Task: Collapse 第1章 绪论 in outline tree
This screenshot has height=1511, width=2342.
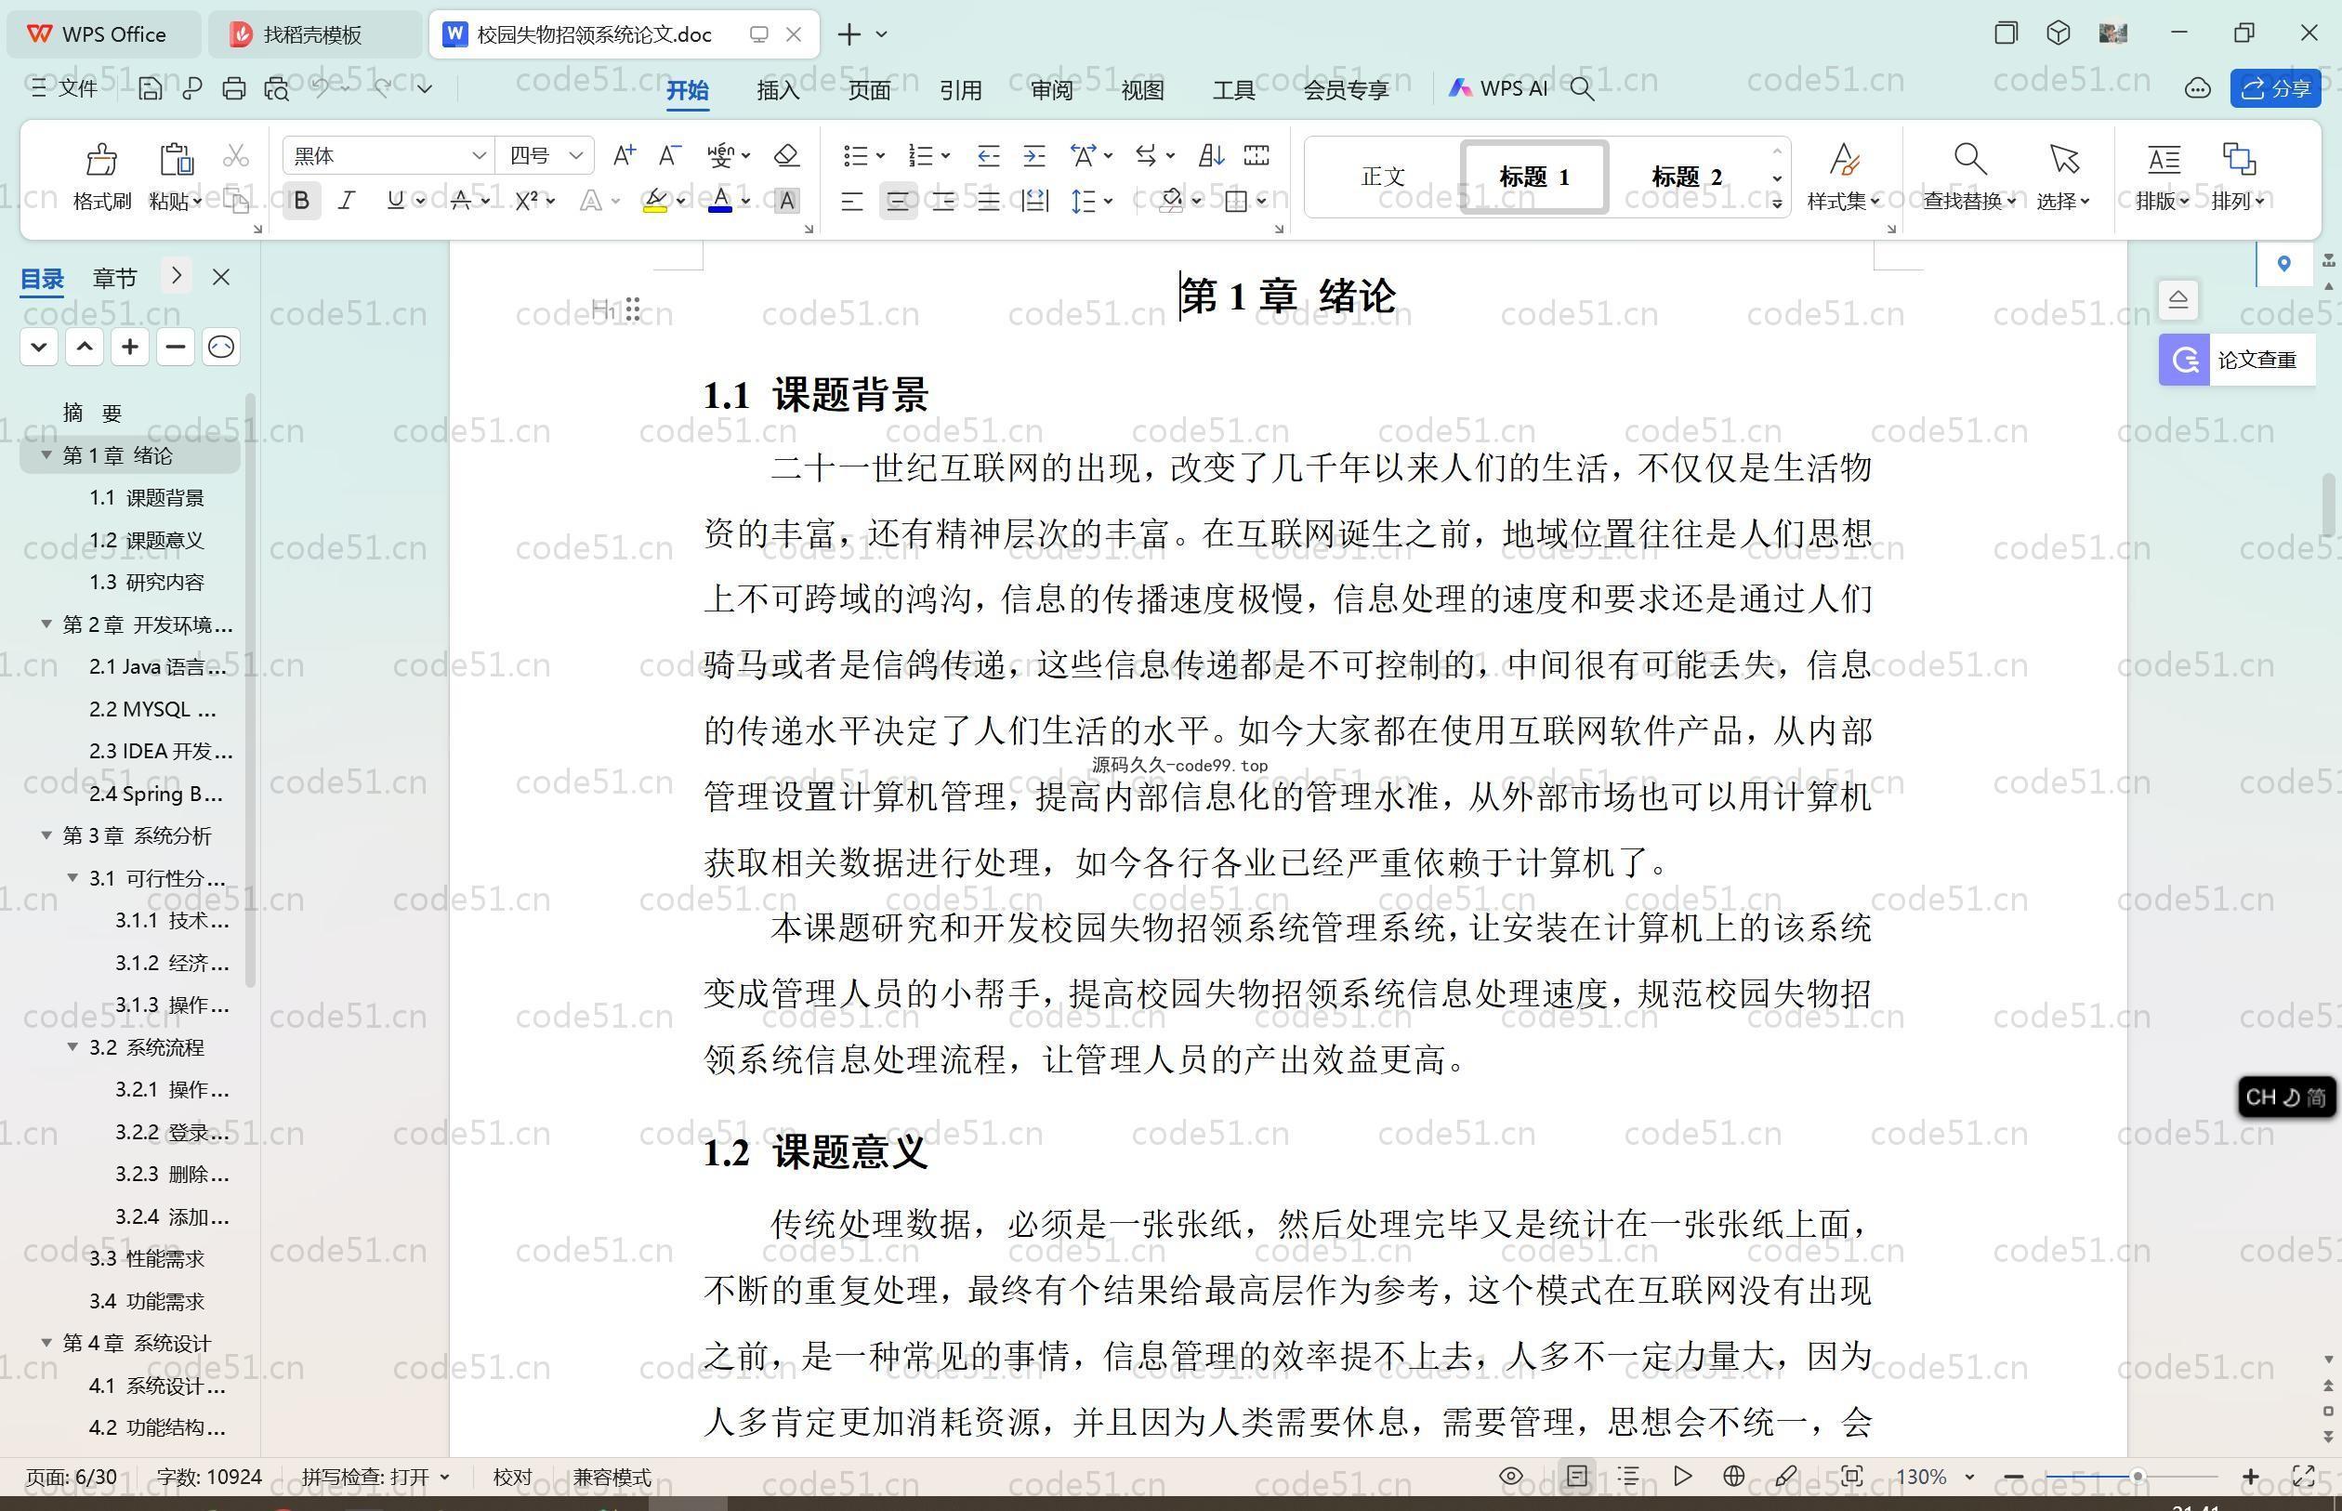Action: [x=46, y=455]
